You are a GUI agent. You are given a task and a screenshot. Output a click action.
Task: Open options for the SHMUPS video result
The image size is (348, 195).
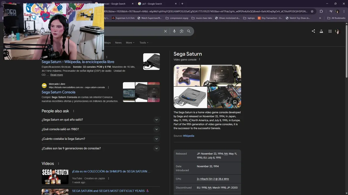click(x=108, y=178)
